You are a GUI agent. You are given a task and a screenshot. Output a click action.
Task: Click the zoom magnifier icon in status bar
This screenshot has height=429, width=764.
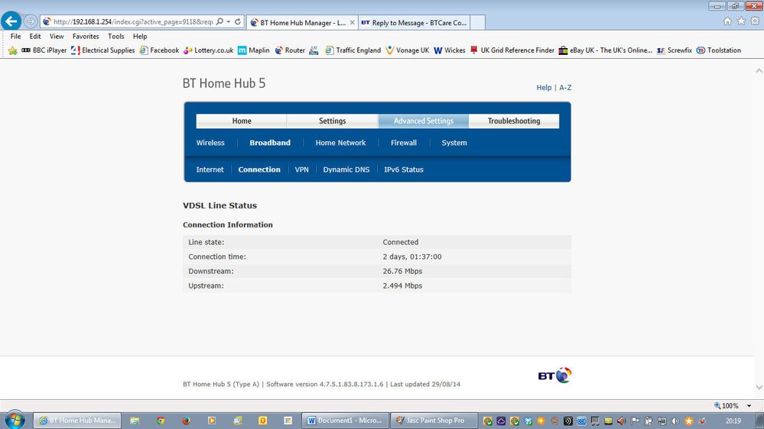coord(717,405)
